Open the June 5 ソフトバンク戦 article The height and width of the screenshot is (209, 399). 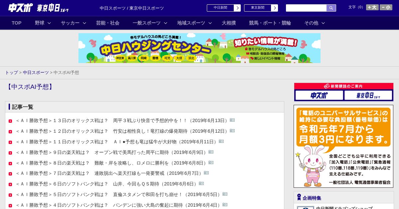[x=119, y=194]
